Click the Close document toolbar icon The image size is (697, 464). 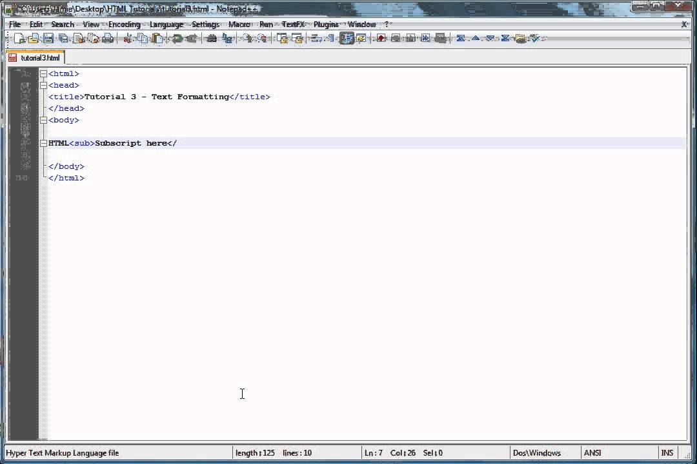click(79, 39)
